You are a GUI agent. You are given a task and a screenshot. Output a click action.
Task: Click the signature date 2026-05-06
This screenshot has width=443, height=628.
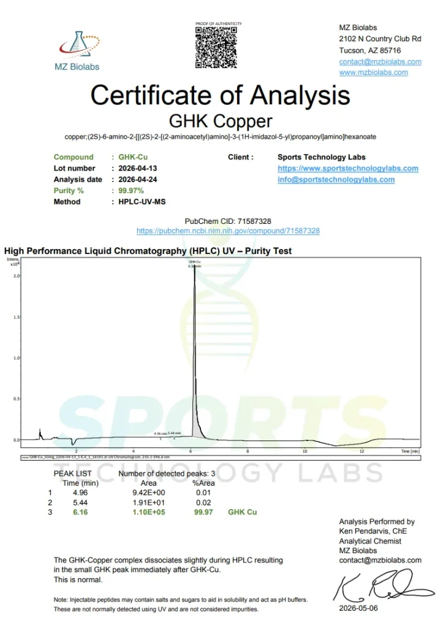[x=358, y=608]
